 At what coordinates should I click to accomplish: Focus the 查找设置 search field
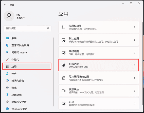point(27,28)
